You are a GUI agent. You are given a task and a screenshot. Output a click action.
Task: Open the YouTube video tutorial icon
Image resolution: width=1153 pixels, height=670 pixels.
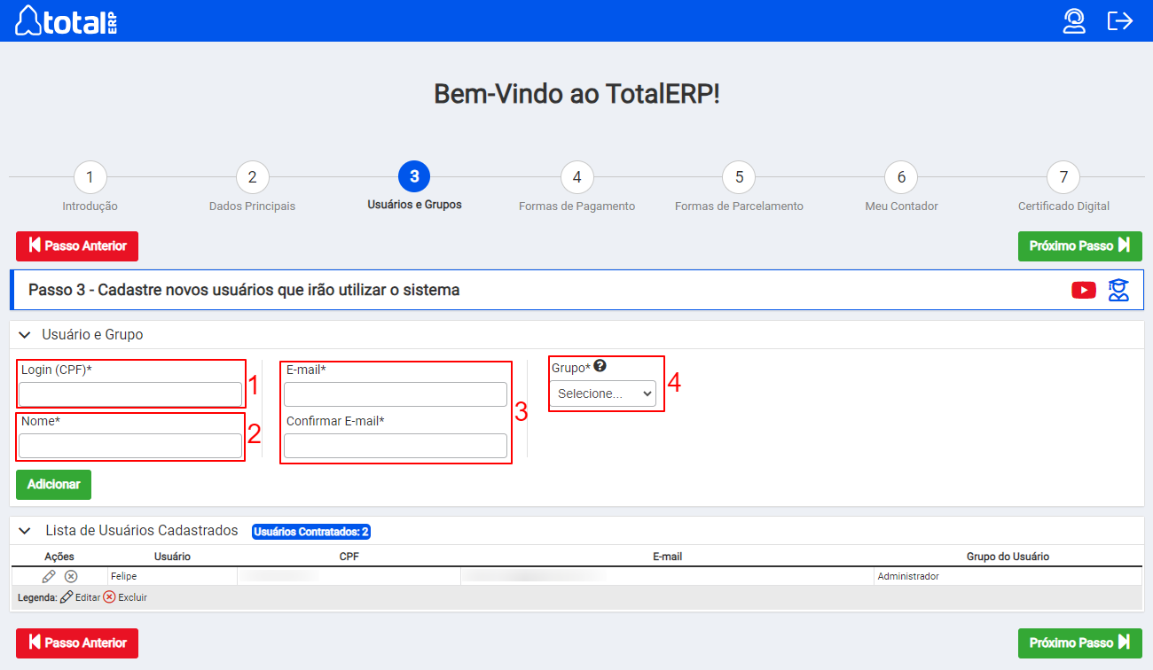click(1083, 290)
